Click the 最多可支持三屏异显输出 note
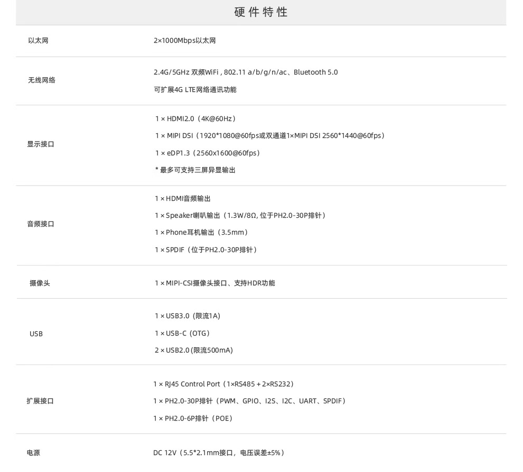 (x=195, y=170)
